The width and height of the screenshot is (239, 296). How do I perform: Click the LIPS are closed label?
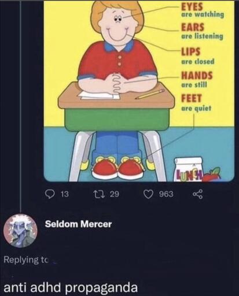[x=198, y=56]
